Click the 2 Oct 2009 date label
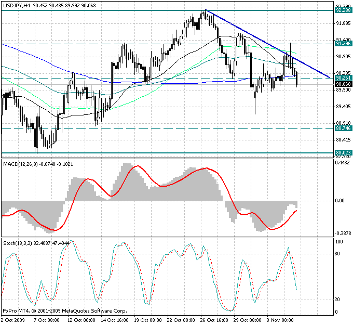Viewport: 353px width, 324px height. pos(13,320)
